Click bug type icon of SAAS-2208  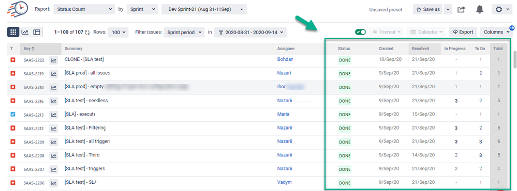pos(13,155)
